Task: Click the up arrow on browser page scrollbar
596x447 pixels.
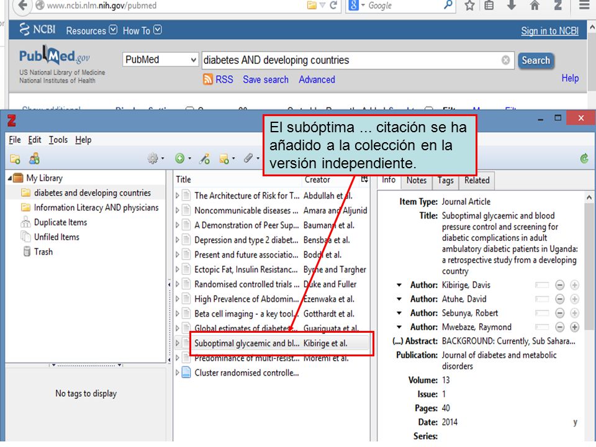Action: 592,27
